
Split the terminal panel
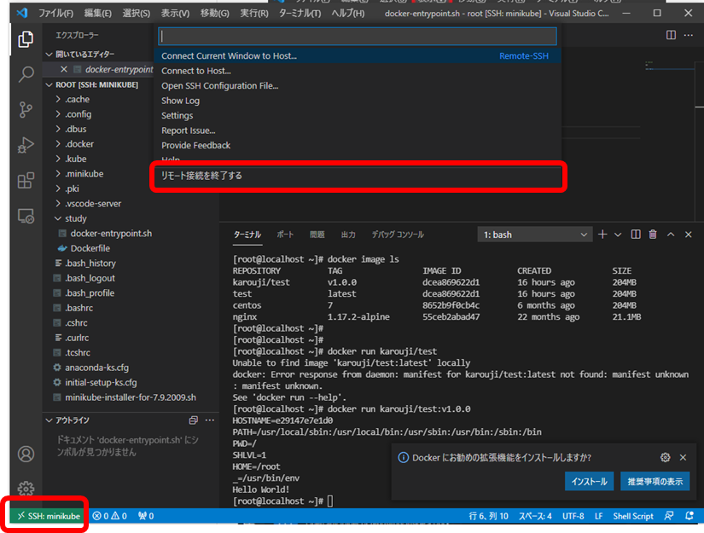point(636,235)
